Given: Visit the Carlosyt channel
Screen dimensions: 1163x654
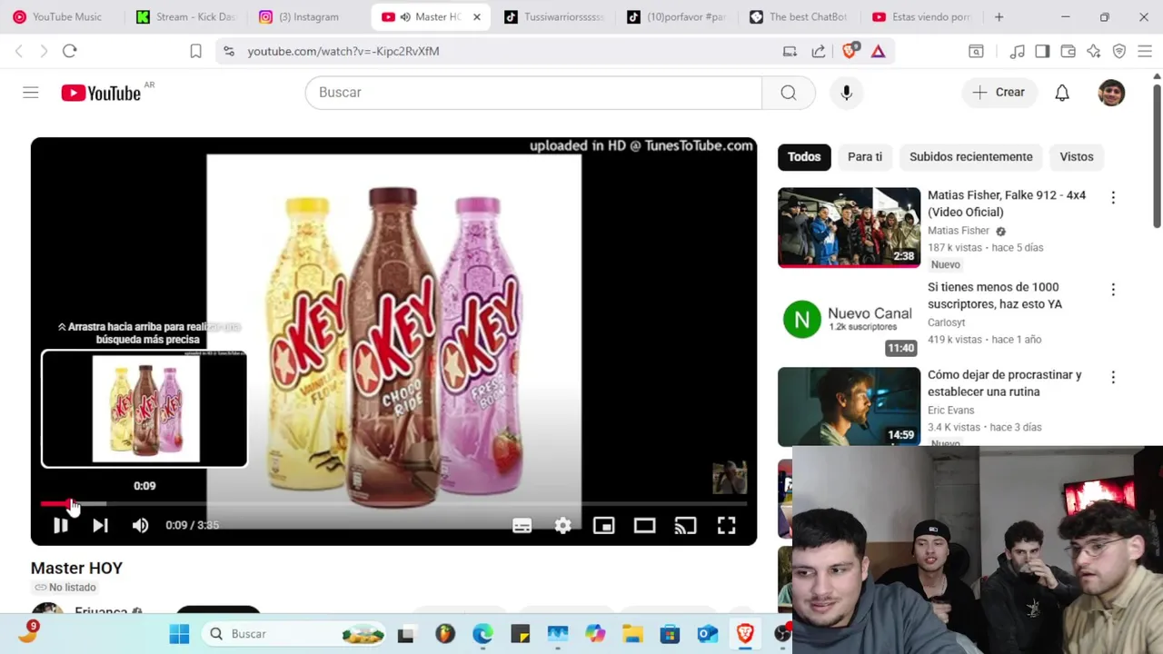Looking at the screenshot, I should coord(946,322).
